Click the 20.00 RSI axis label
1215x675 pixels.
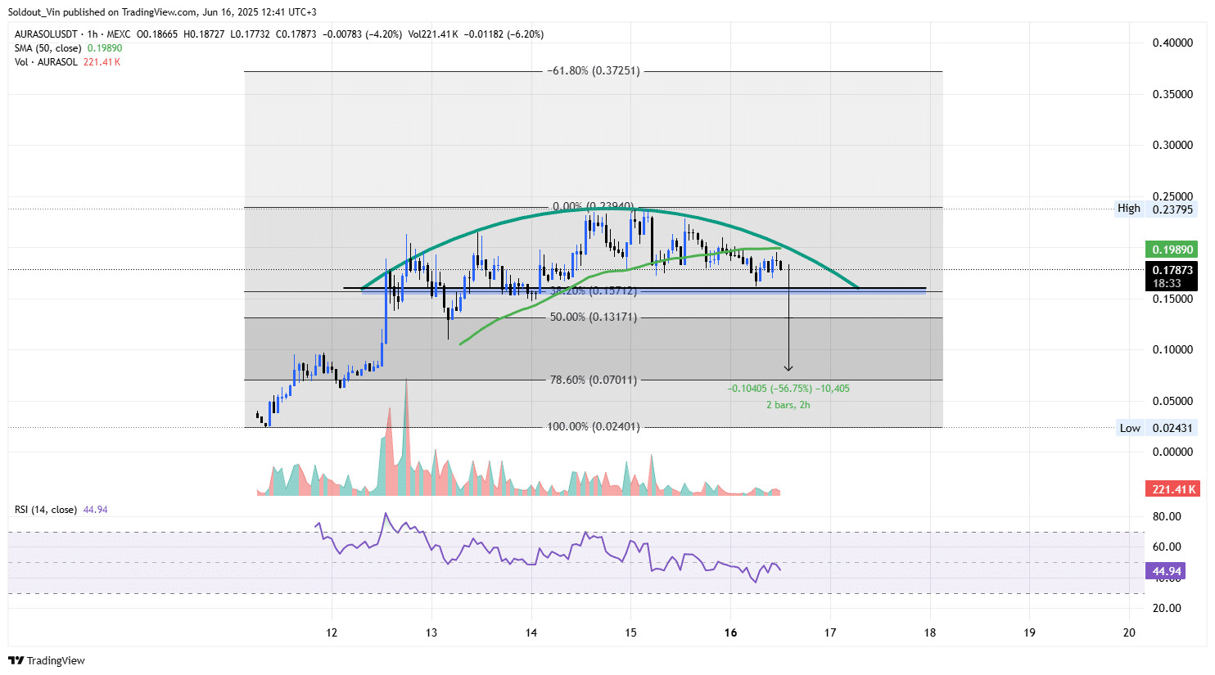click(x=1167, y=609)
